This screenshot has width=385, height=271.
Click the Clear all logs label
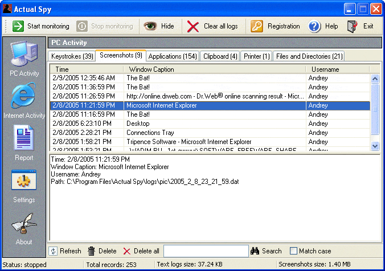(221, 26)
